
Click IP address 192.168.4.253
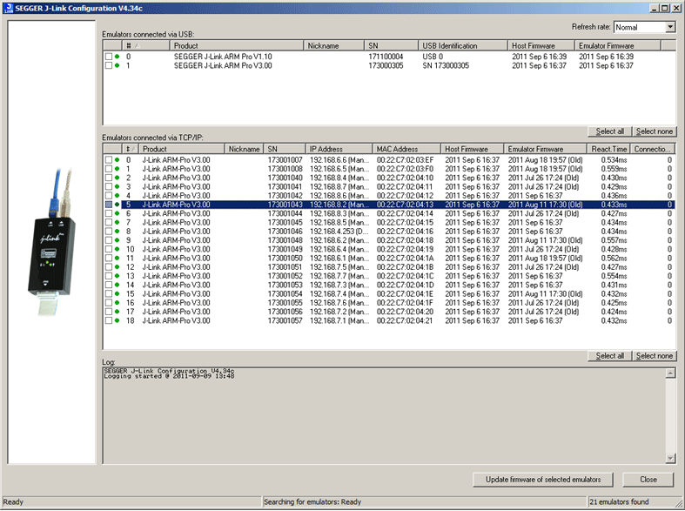[339, 232]
